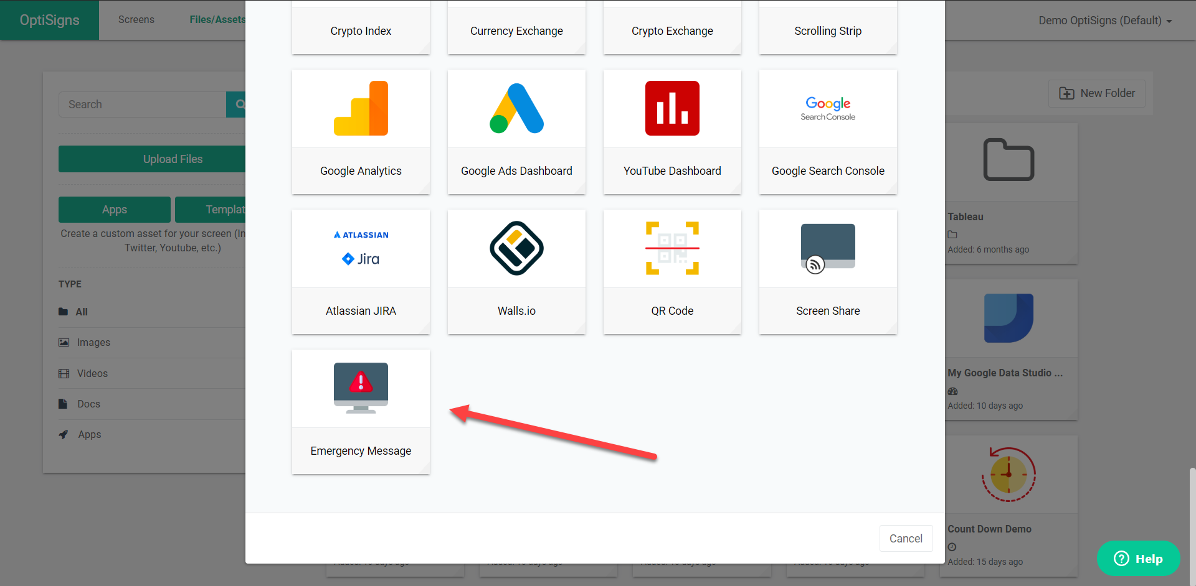Click the Walls.io label
The height and width of the screenshot is (586, 1196).
516,311
